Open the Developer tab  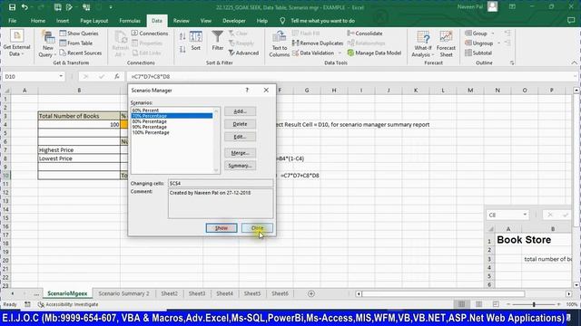pyautogui.click(x=234, y=21)
